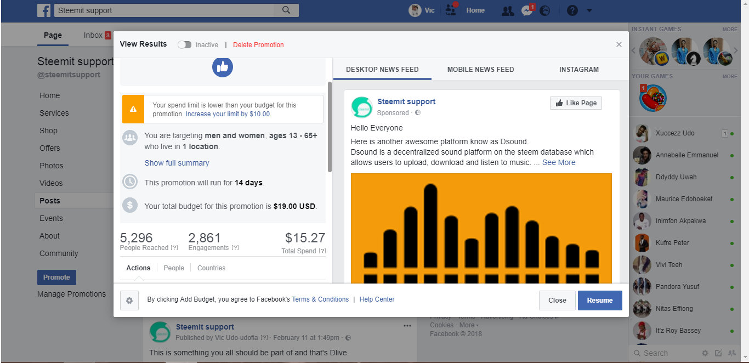Open the top bar account dropdown arrow

(x=589, y=10)
